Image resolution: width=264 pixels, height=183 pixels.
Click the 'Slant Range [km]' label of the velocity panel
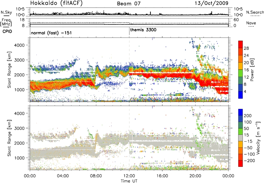pyautogui.click(x=9, y=138)
